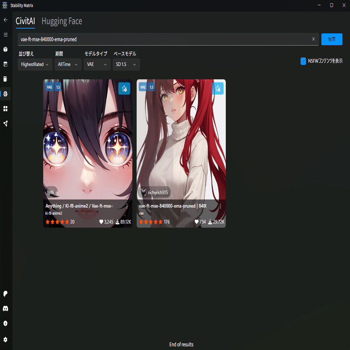
Task: Toggle the NSFW content checkbox
Action: pyautogui.click(x=303, y=61)
